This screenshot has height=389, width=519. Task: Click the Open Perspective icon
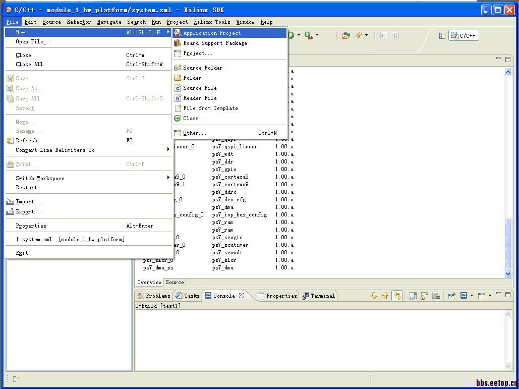click(442, 35)
